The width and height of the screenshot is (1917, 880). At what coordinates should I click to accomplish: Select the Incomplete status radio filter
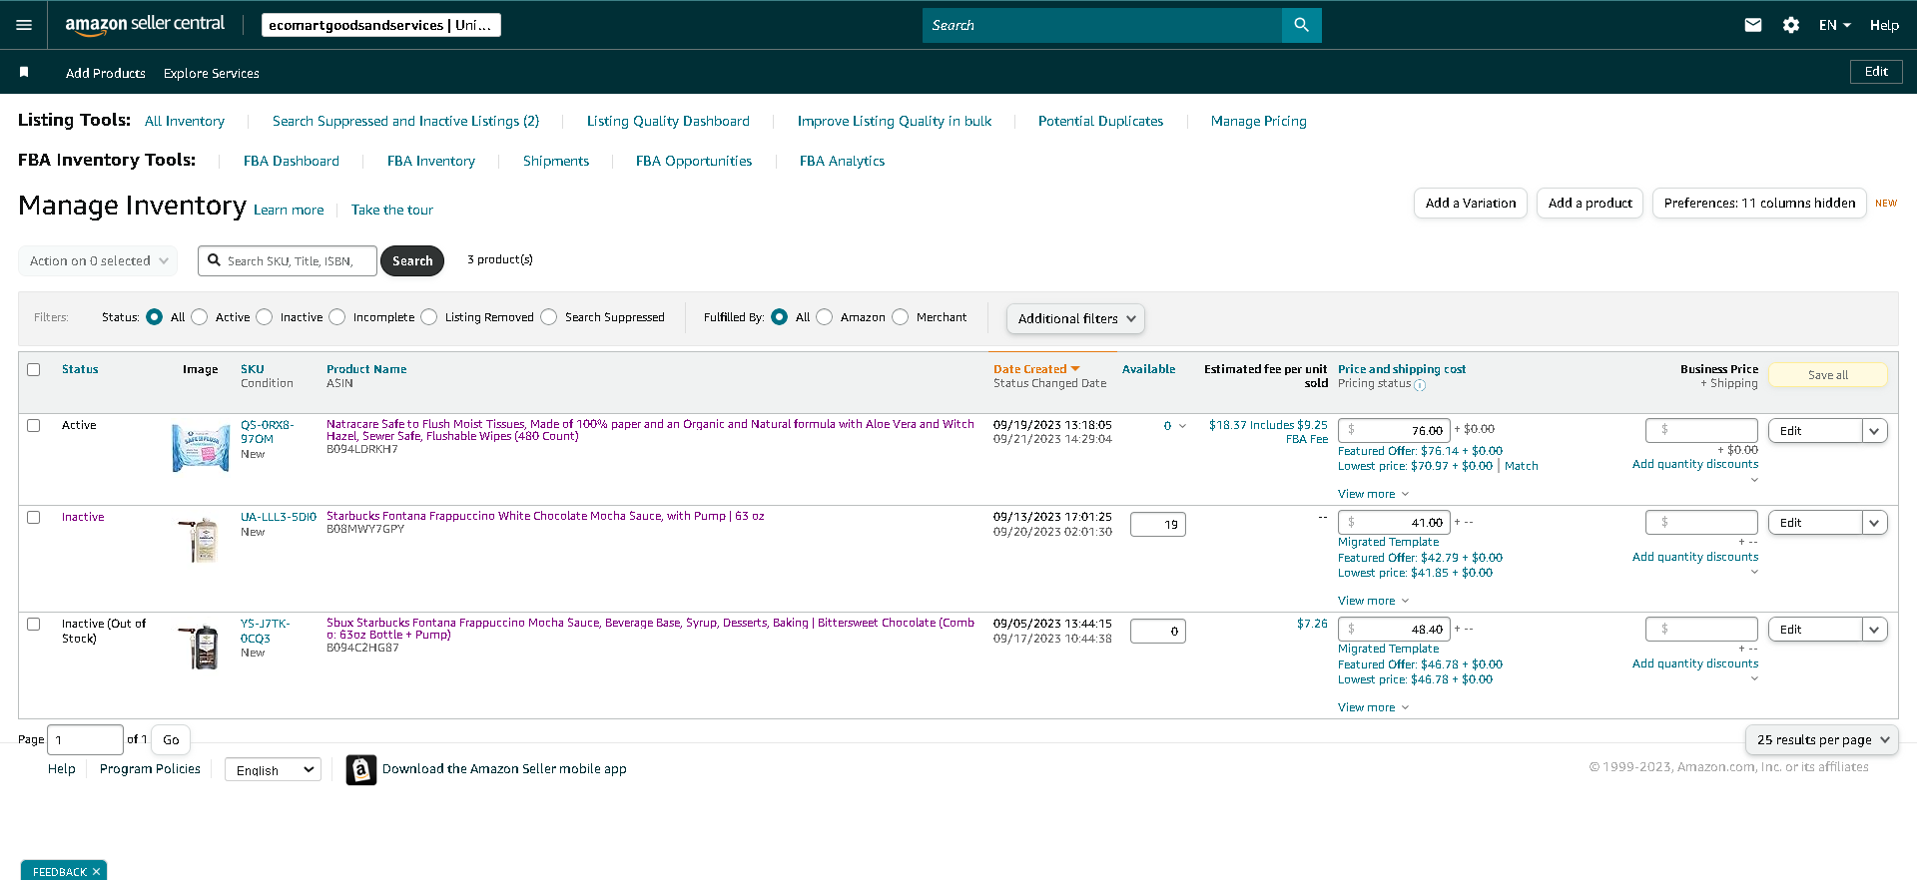coord(337,317)
